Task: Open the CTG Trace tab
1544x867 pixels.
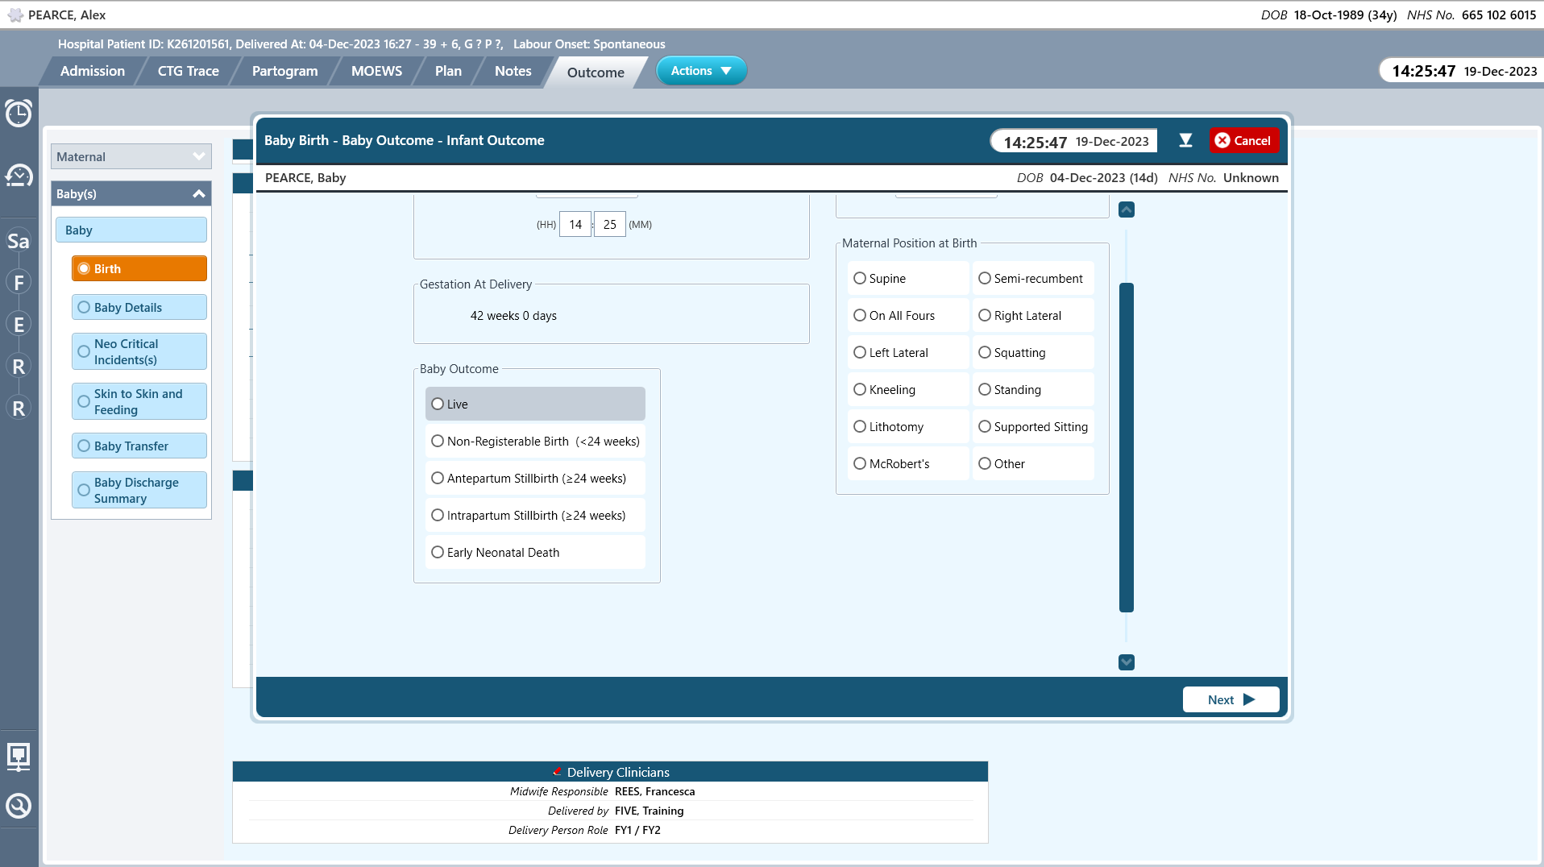Action: click(188, 71)
